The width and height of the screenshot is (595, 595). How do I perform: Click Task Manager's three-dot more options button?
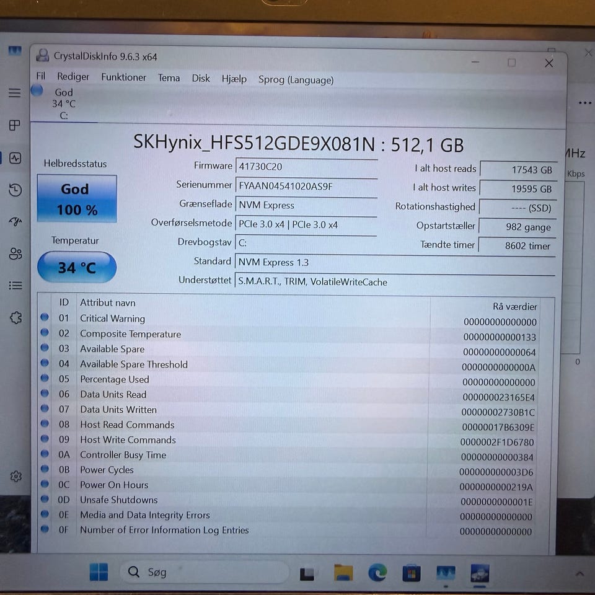(584, 103)
